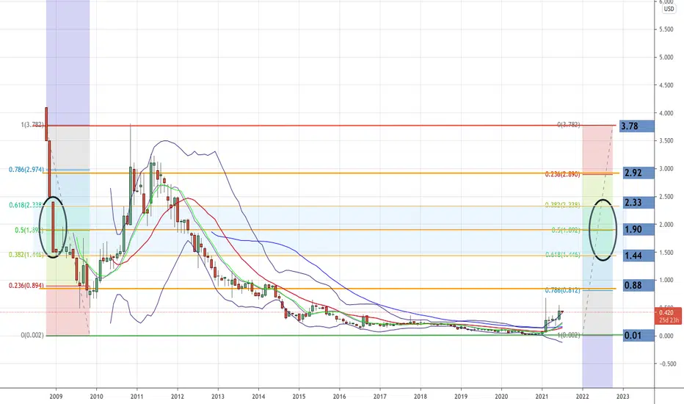Click the 5.500 price axis label
The width and height of the screenshot is (684, 404).
[666, 29]
